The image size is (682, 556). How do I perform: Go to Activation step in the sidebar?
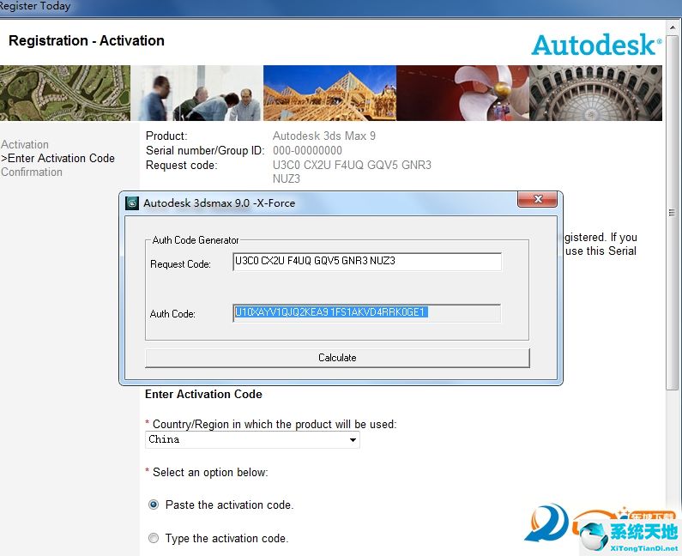pos(25,145)
